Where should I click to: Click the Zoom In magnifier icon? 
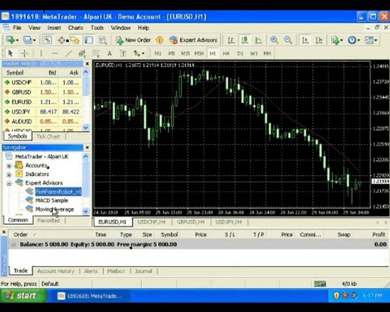(274, 40)
